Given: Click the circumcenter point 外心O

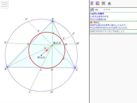Looking at the screenshot, I should point(41,55).
